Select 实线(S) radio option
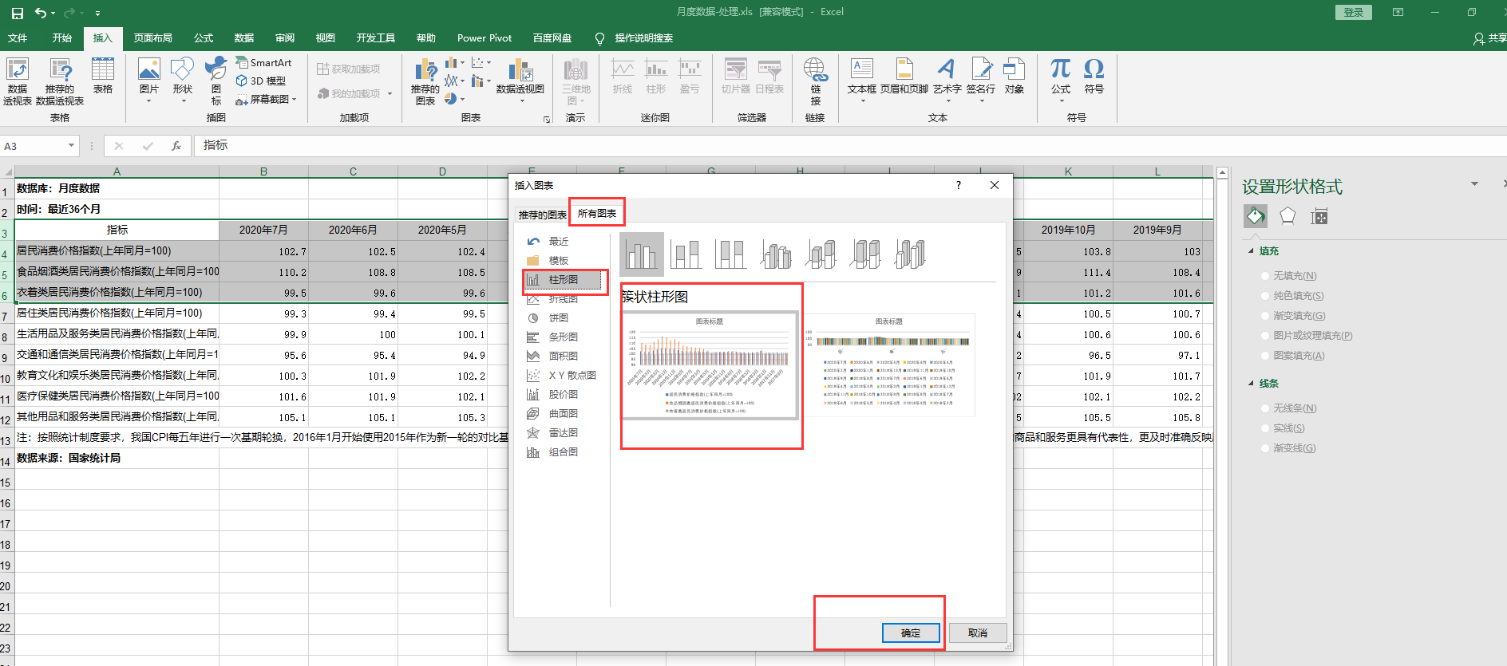 (1283, 428)
